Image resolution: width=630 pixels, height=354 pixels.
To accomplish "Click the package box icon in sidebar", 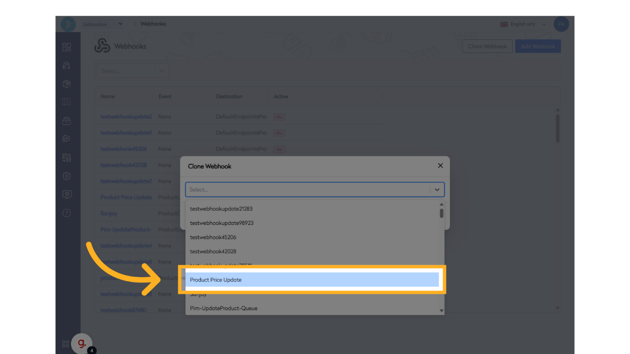I will 67,84.
